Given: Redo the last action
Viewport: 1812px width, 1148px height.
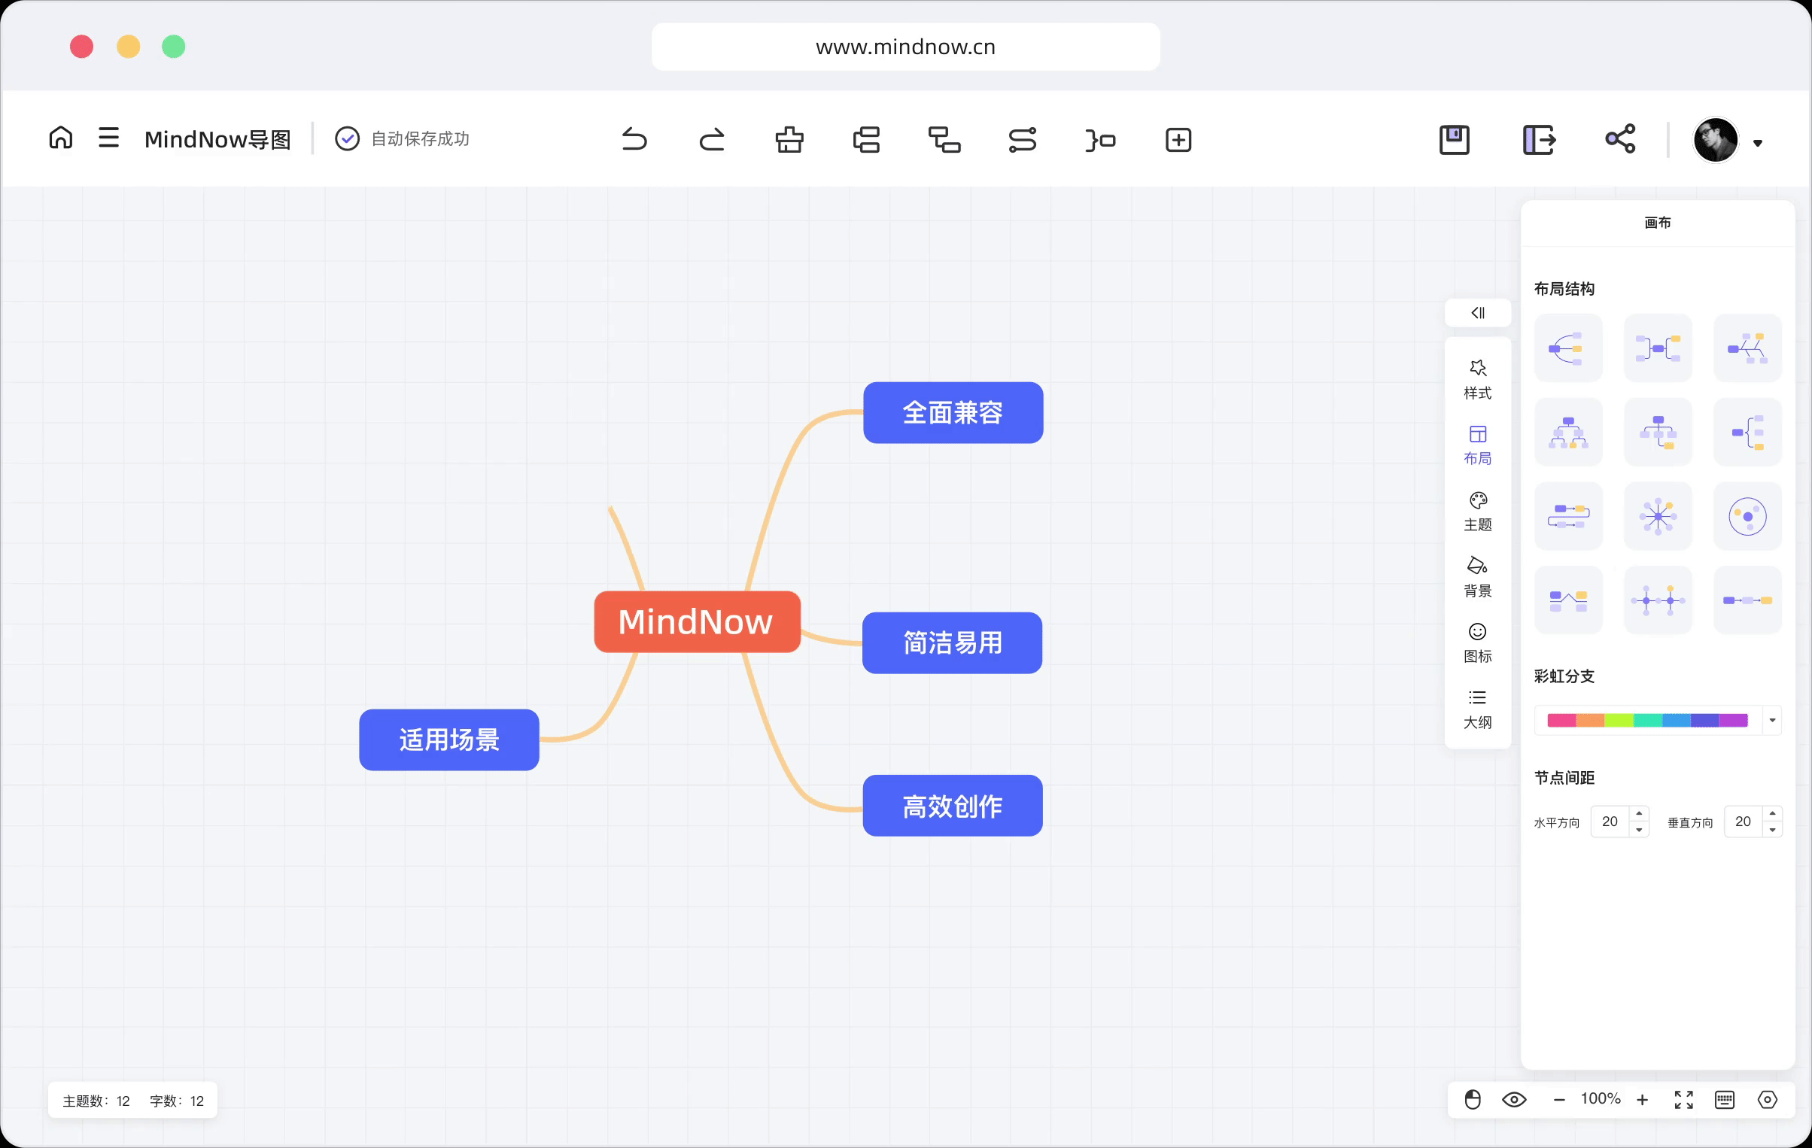Looking at the screenshot, I should 712,140.
